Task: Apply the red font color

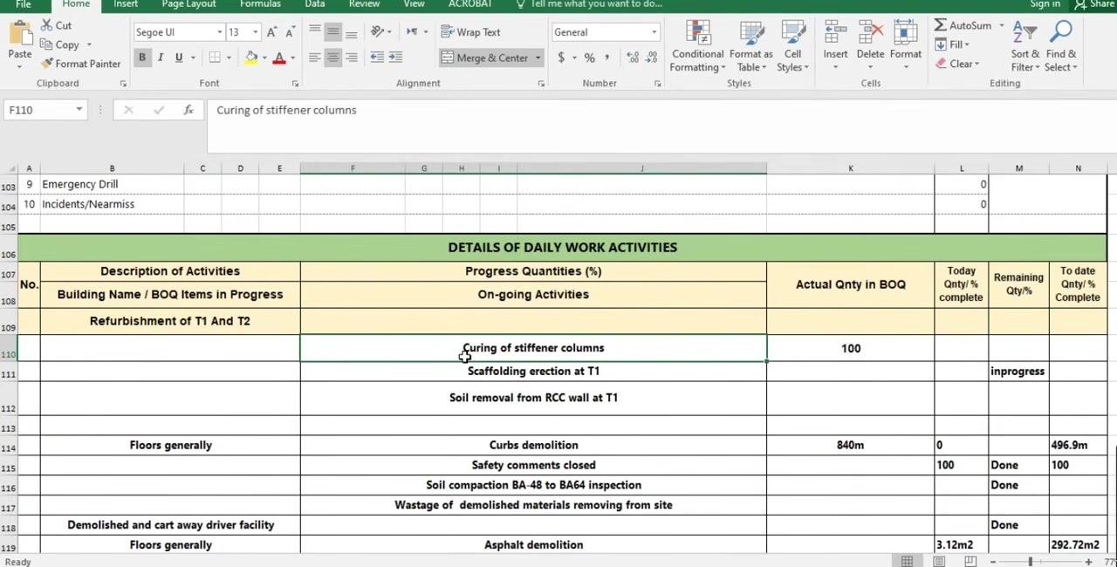Action: click(279, 58)
